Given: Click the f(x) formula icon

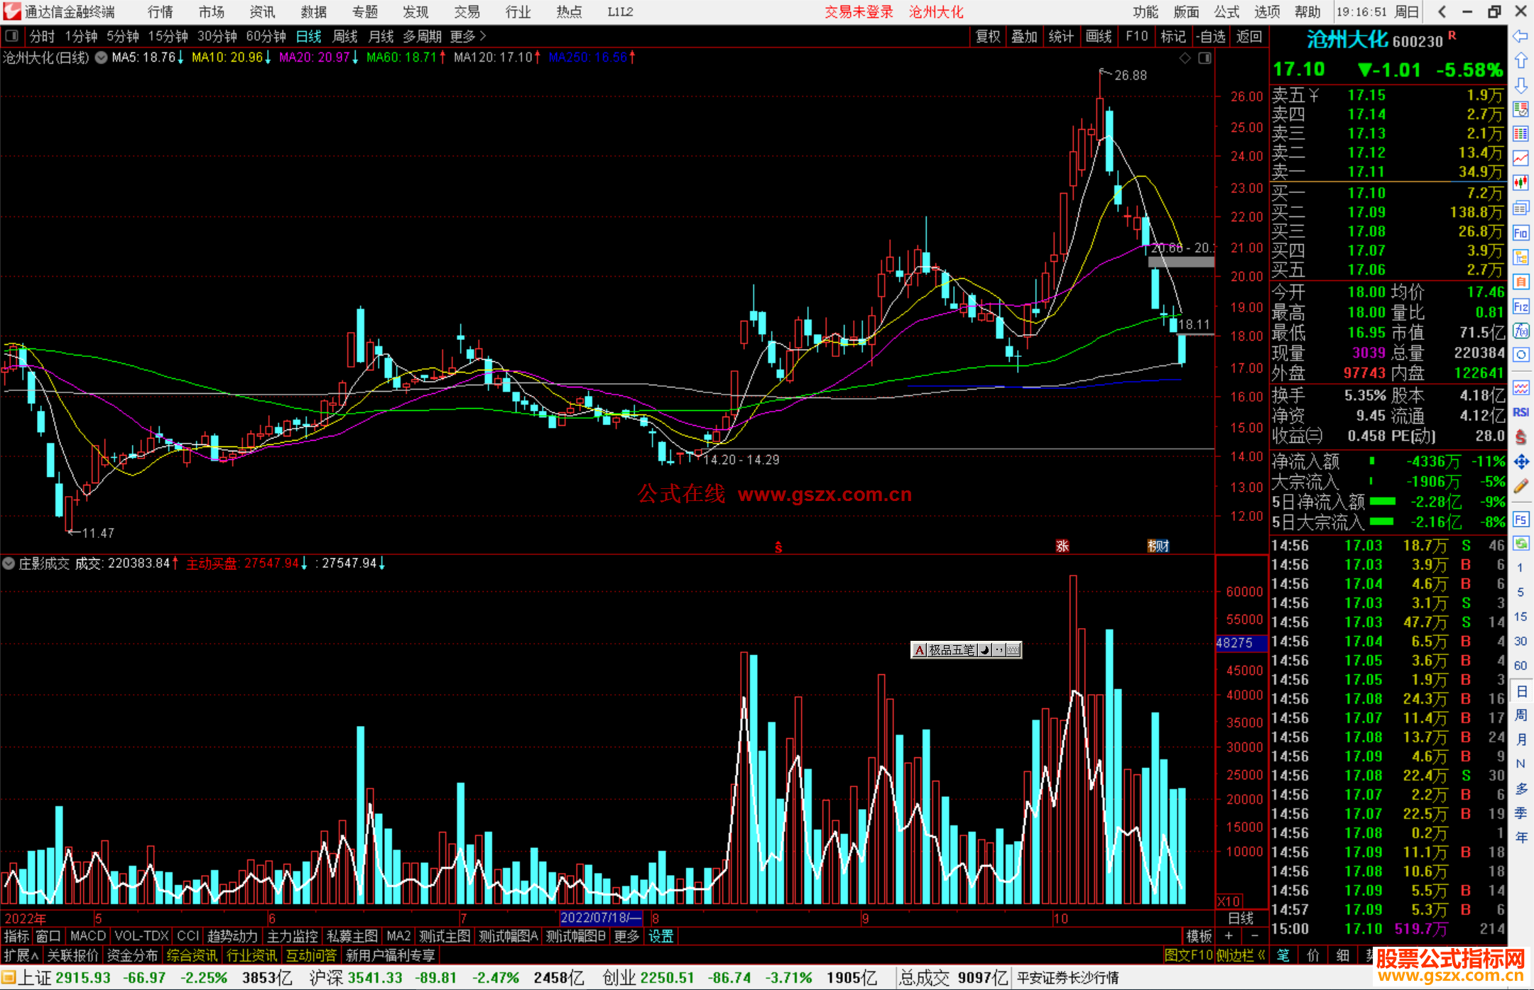Looking at the screenshot, I should tap(1521, 331).
